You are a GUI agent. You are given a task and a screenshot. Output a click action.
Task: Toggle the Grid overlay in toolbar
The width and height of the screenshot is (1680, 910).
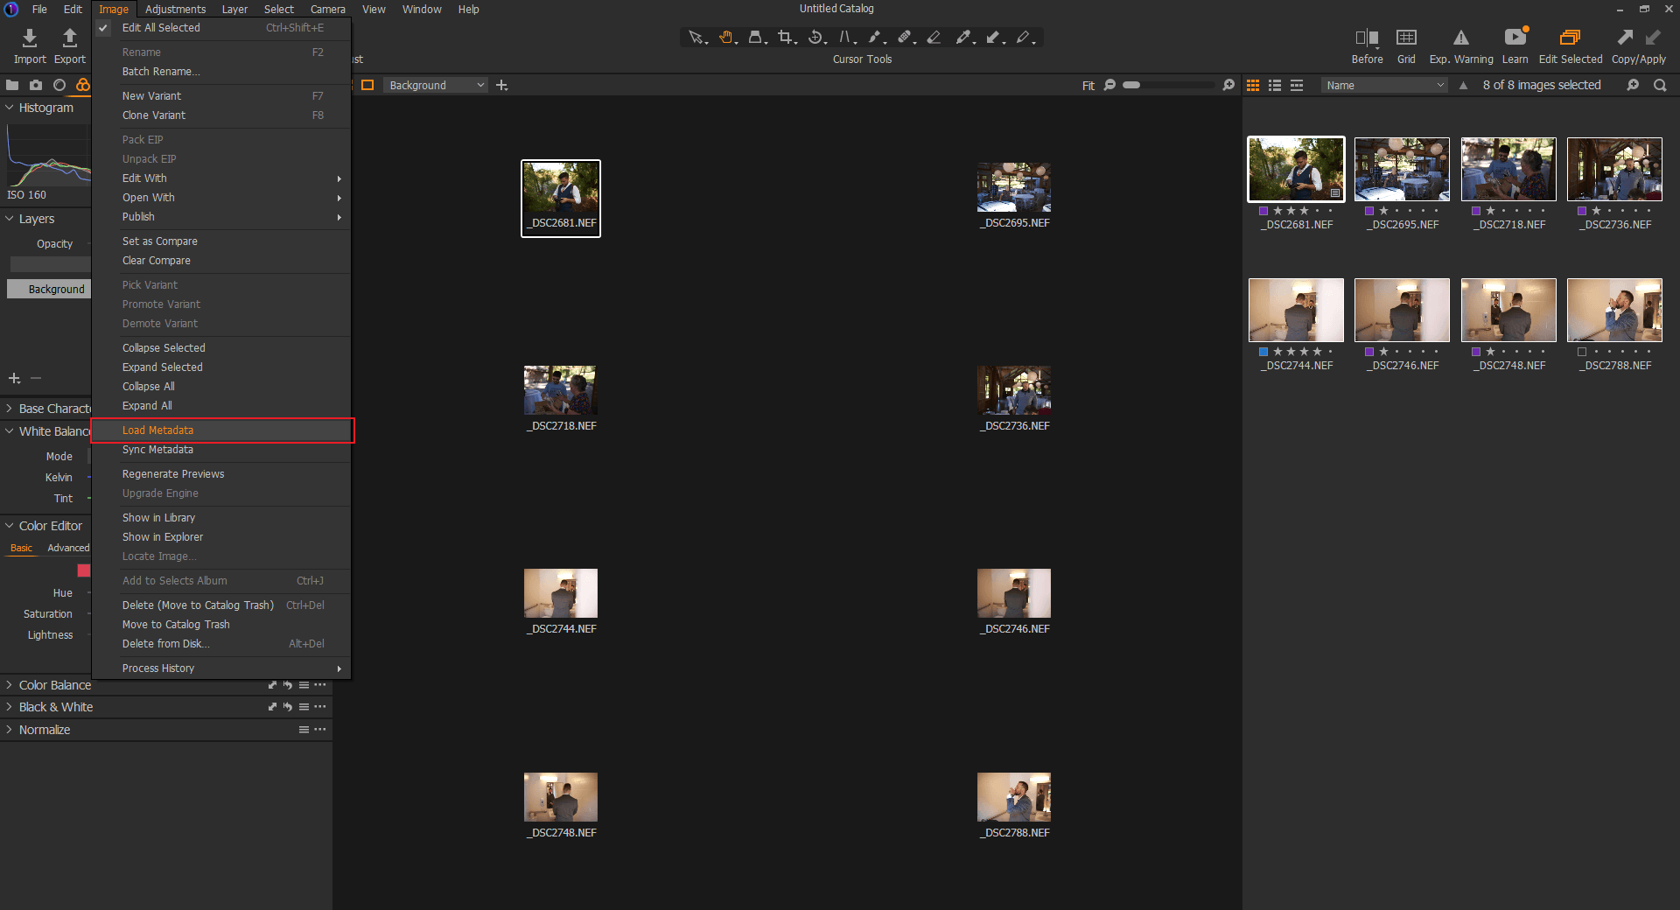(1406, 38)
